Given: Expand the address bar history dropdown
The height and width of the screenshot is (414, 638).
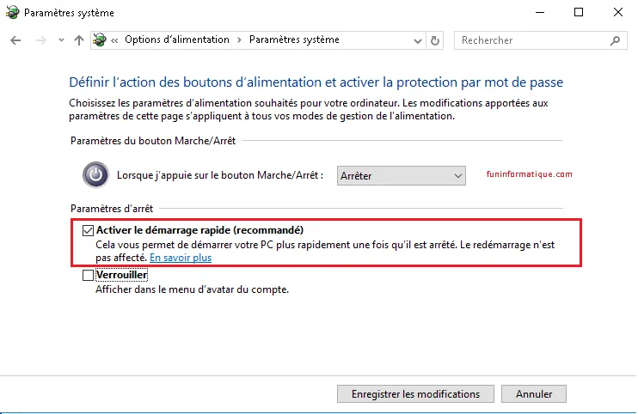Looking at the screenshot, I should click(418, 40).
